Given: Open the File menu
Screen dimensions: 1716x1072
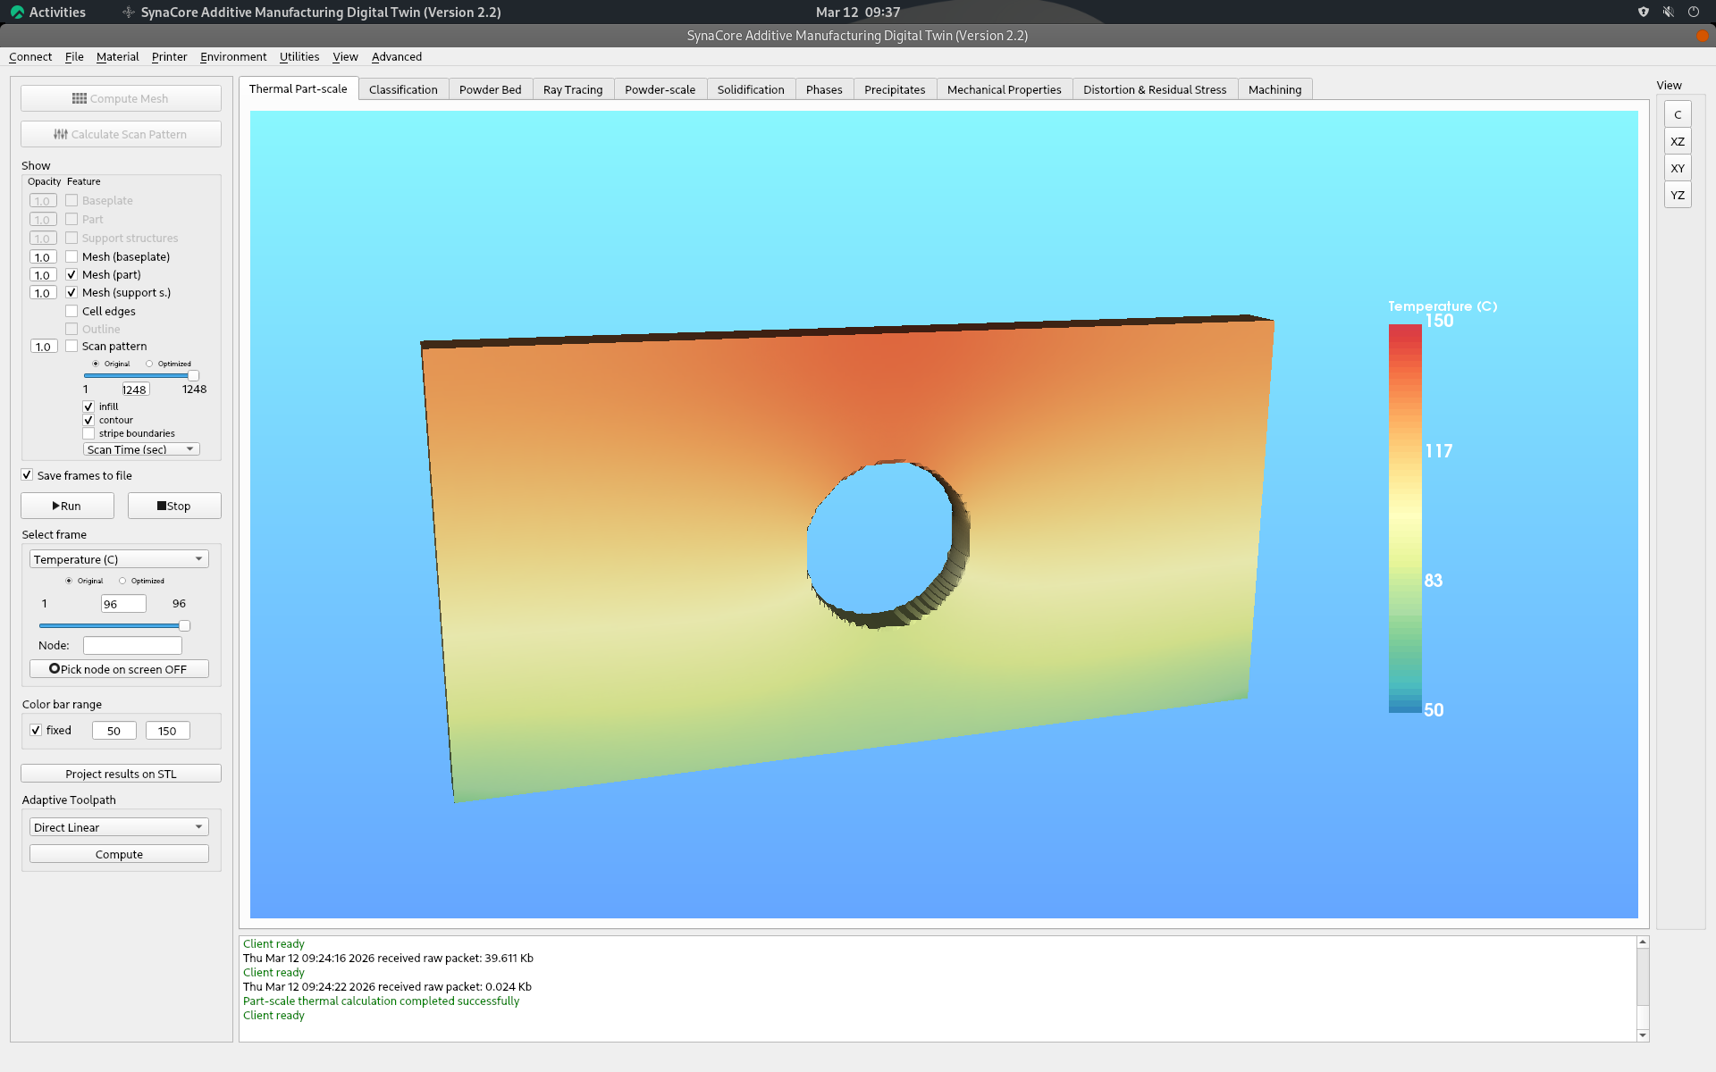Looking at the screenshot, I should point(74,56).
